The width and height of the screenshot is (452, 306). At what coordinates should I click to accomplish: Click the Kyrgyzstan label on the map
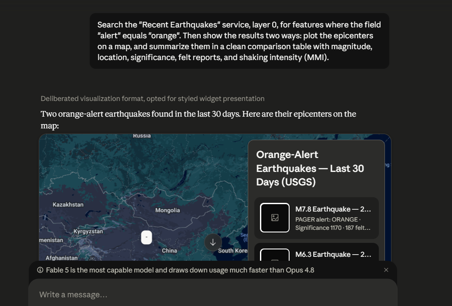[x=88, y=232]
